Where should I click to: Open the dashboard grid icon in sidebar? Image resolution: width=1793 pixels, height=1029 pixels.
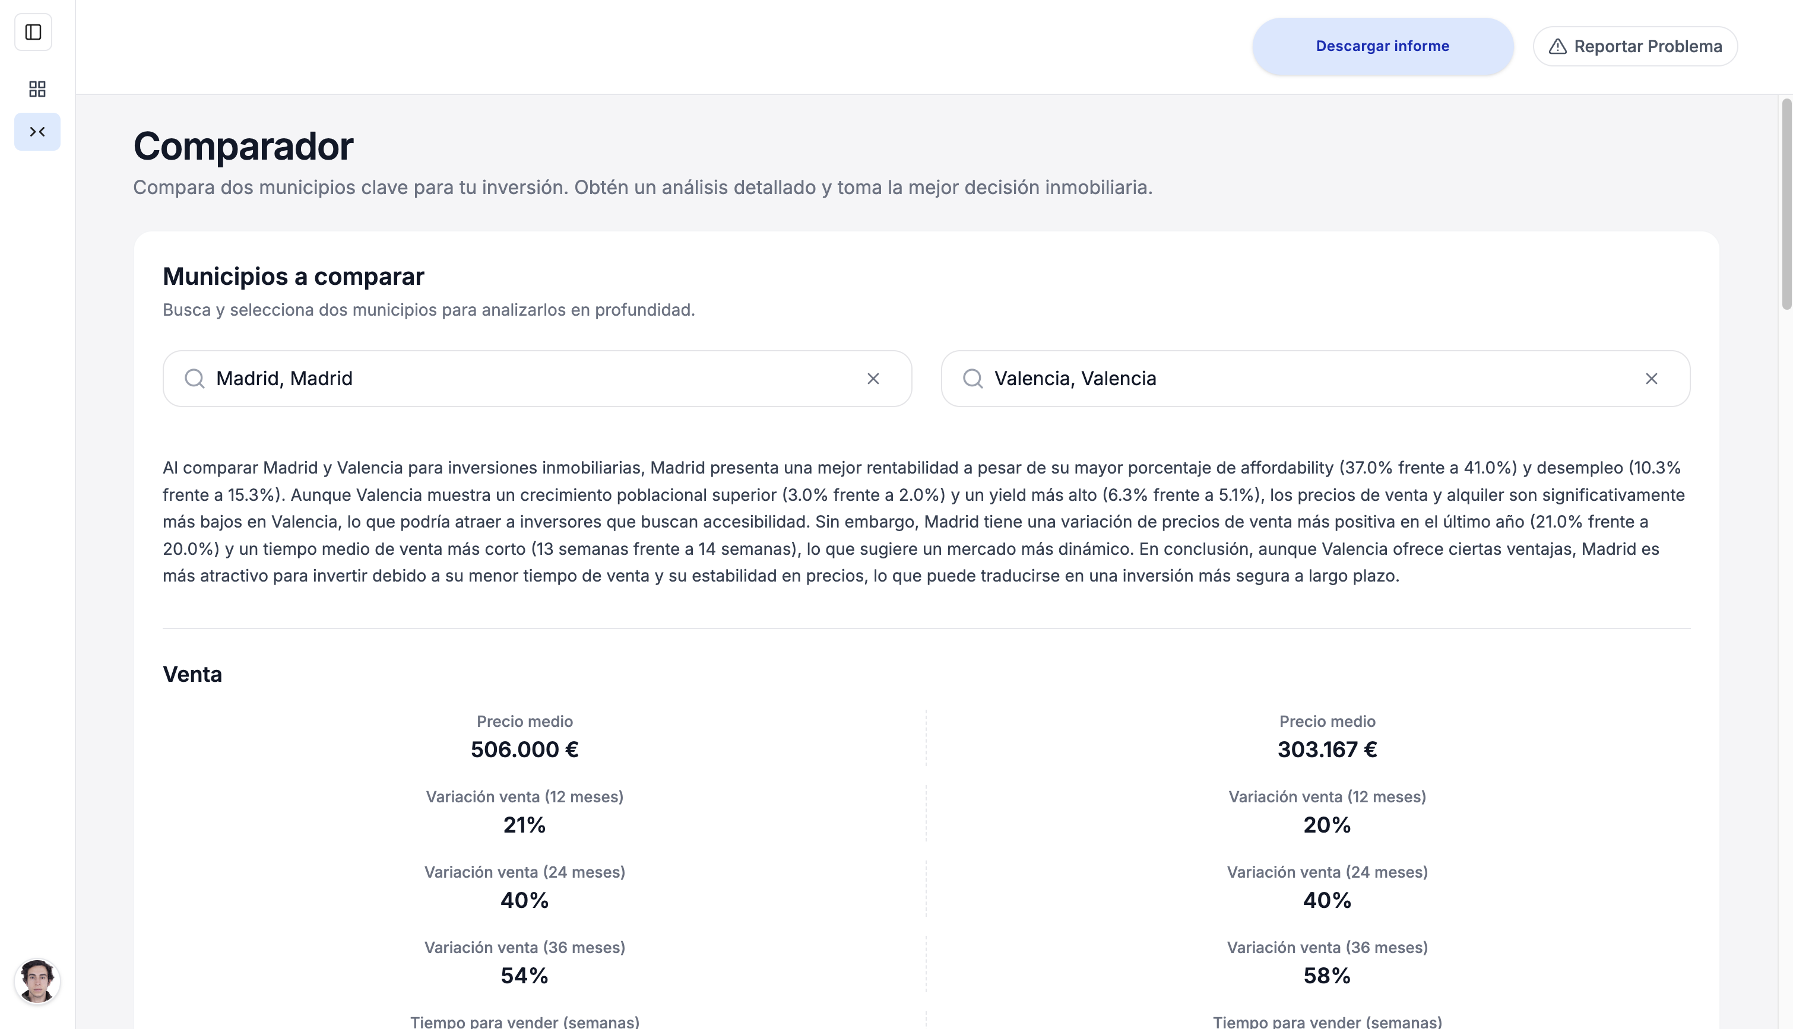[37, 89]
